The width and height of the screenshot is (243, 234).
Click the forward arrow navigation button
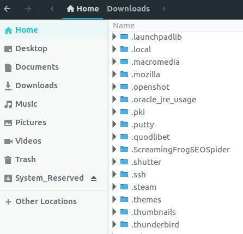(x=28, y=9)
